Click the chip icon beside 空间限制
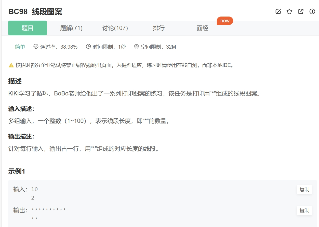The height and width of the screenshot is (227, 319). 136,47
